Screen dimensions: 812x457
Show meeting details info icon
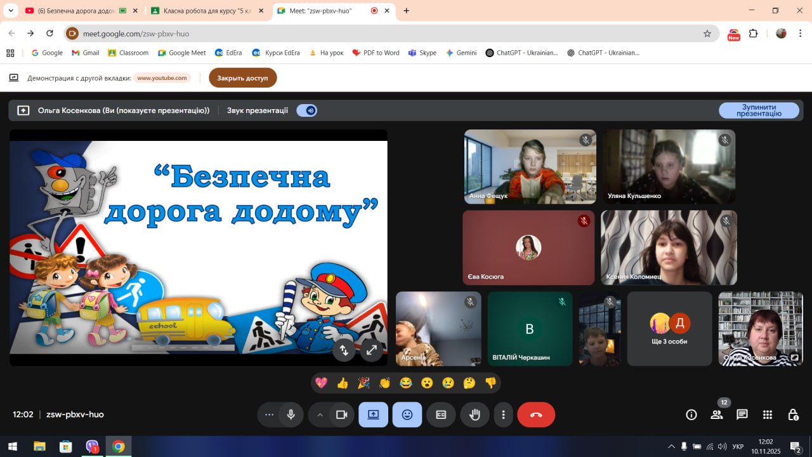click(691, 415)
